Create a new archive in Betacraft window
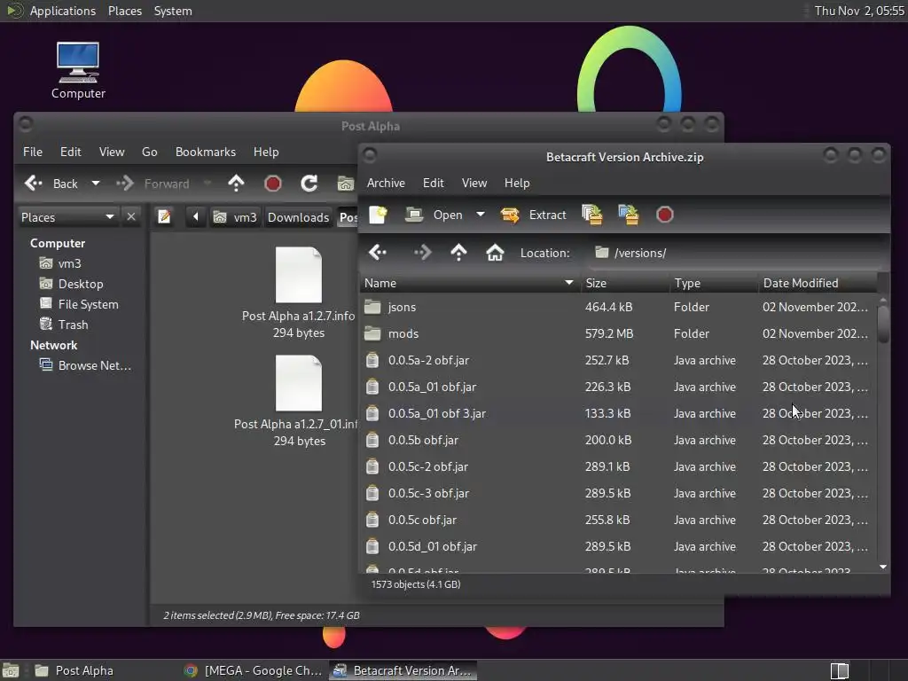Image resolution: width=908 pixels, height=681 pixels. [378, 215]
